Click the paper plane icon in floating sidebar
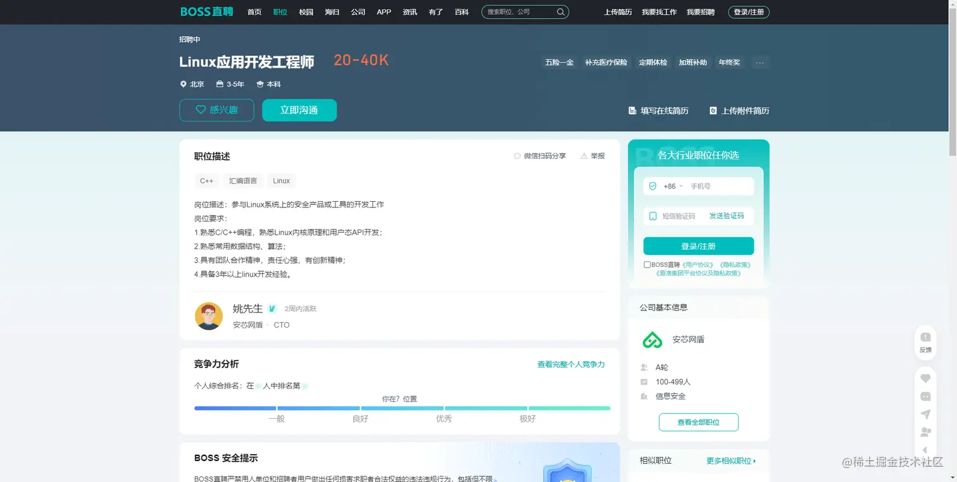Image resolution: width=957 pixels, height=482 pixels. [925, 414]
